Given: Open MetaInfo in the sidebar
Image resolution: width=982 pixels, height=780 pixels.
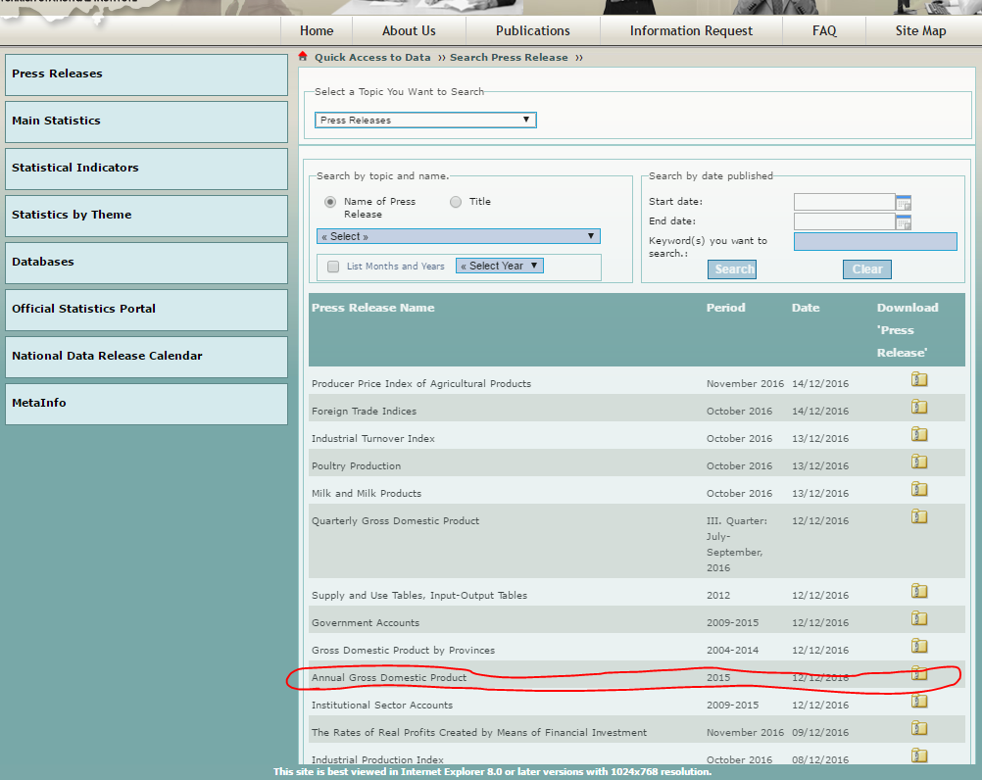Looking at the screenshot, I should [147, 404].
